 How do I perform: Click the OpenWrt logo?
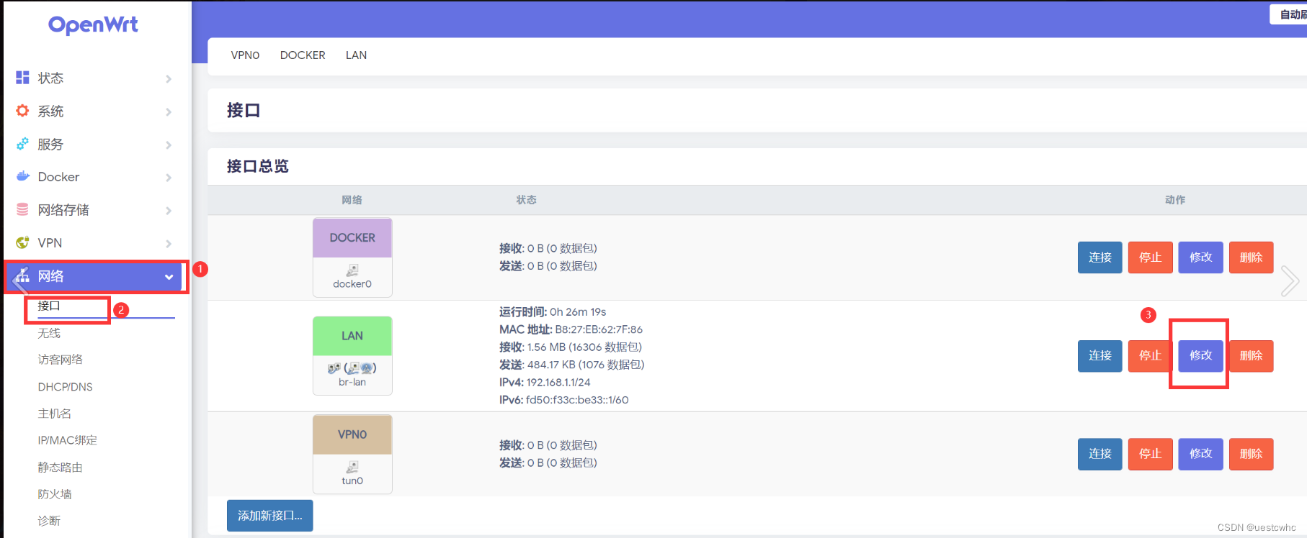click(x=93, y=25)
